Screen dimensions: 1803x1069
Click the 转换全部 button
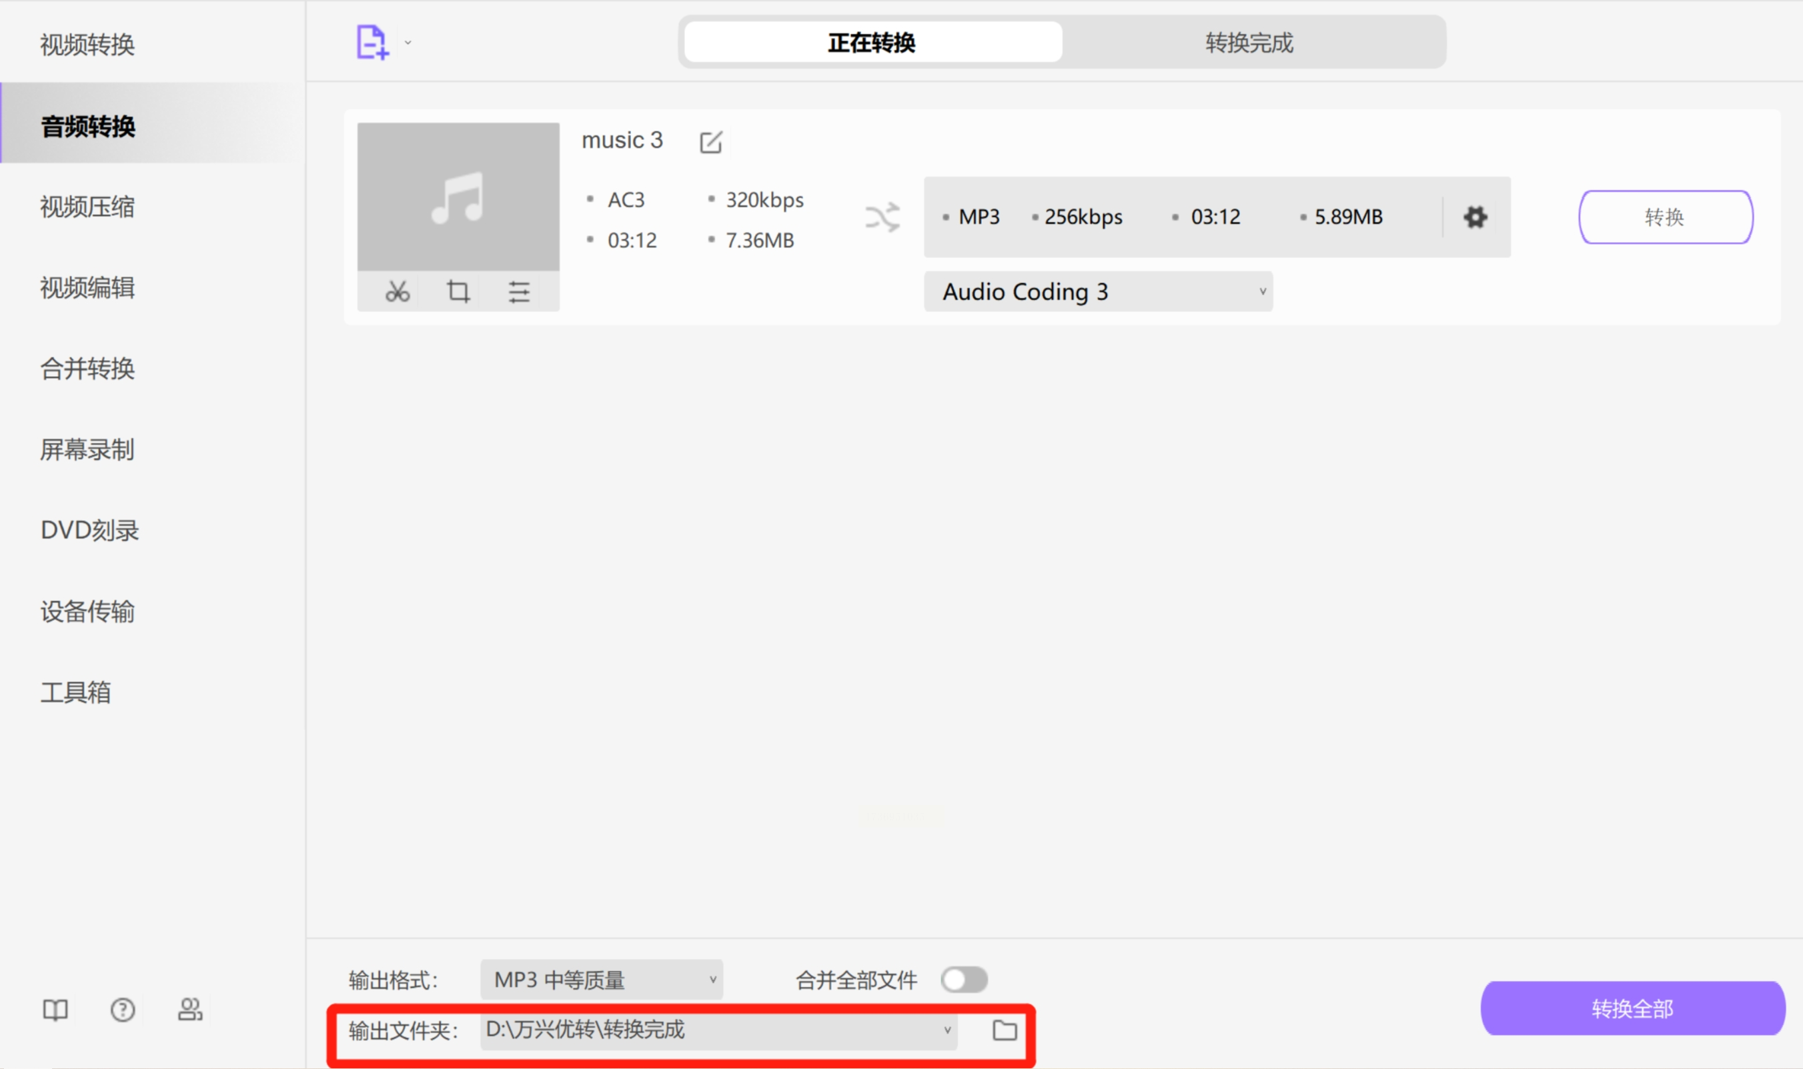click(1632, 1008)
